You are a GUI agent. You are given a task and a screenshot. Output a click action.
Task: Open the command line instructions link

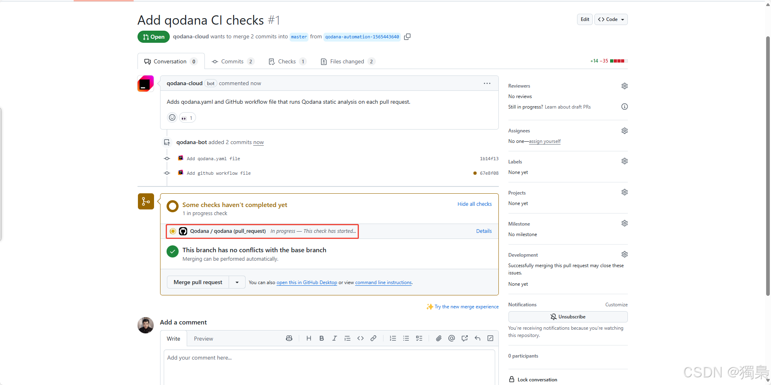tap(383, 282)
